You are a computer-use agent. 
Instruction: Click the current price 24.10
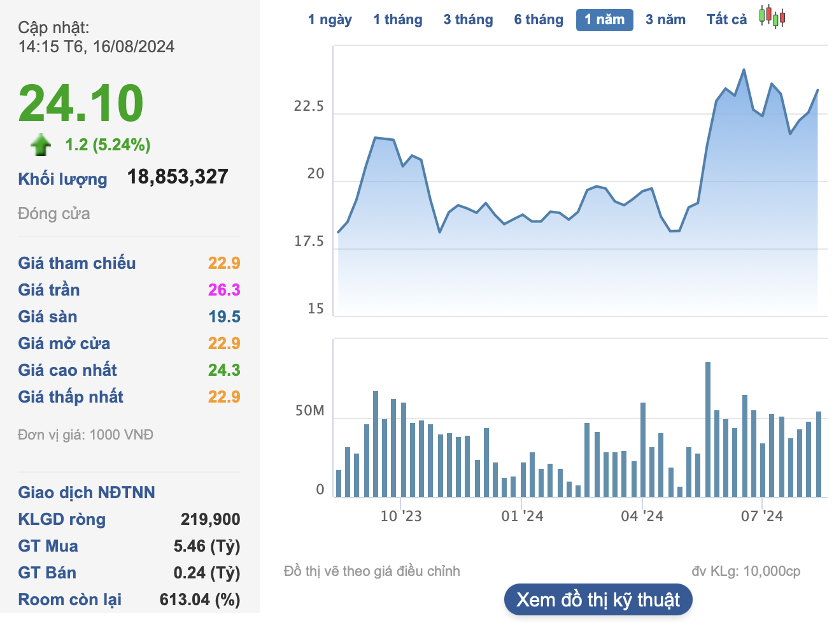coord(81,103)
